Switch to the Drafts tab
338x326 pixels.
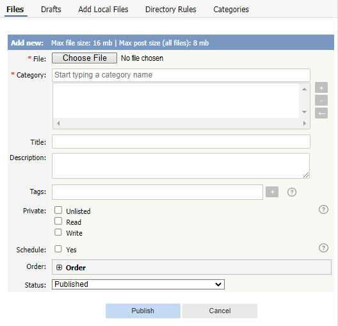(x=51, y=10)
